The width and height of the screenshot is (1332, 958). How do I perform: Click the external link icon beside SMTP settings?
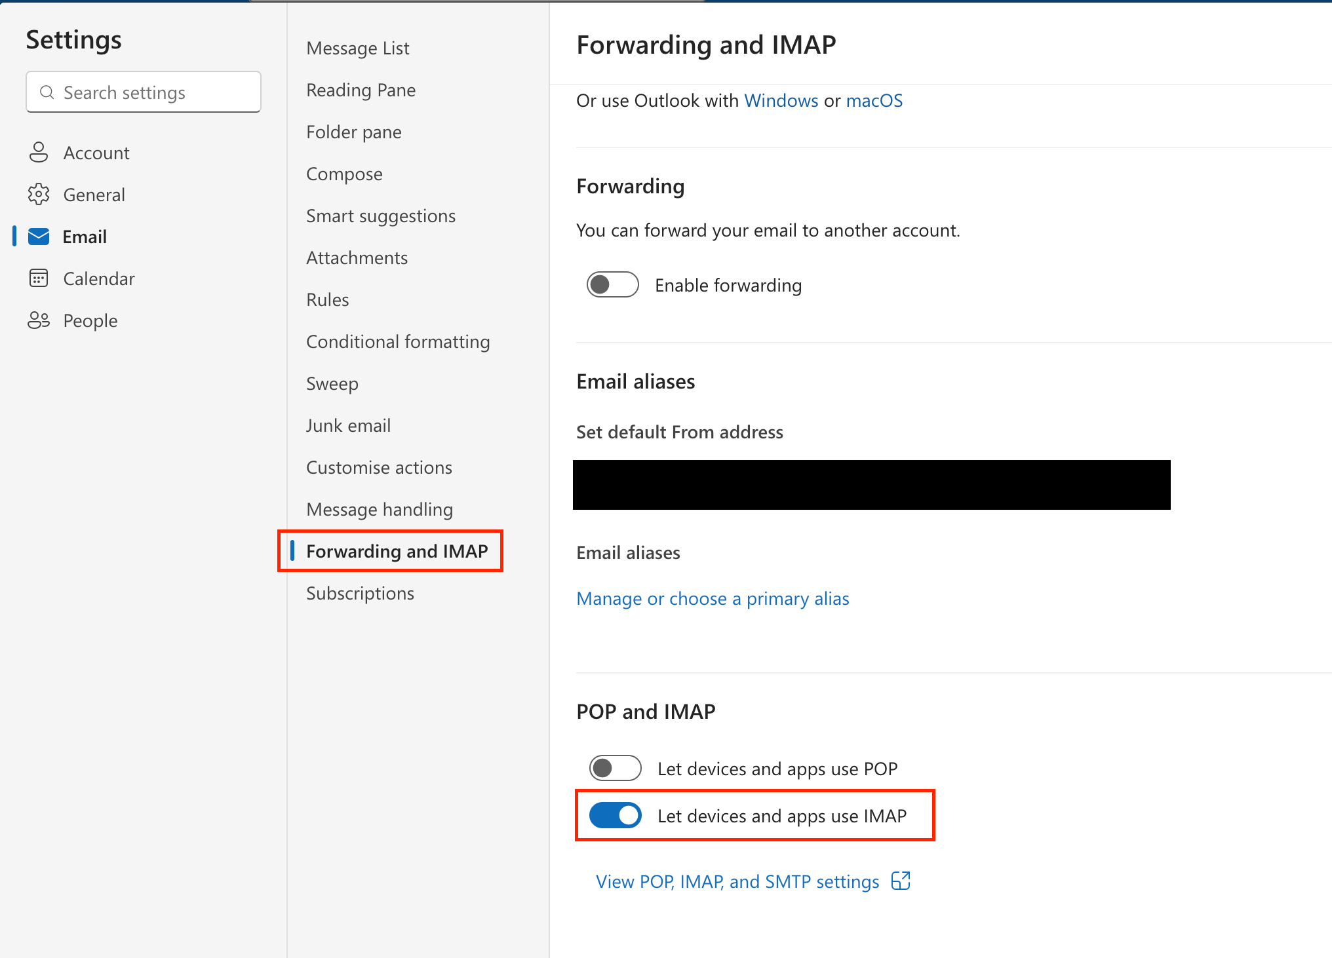coord(901,881)
